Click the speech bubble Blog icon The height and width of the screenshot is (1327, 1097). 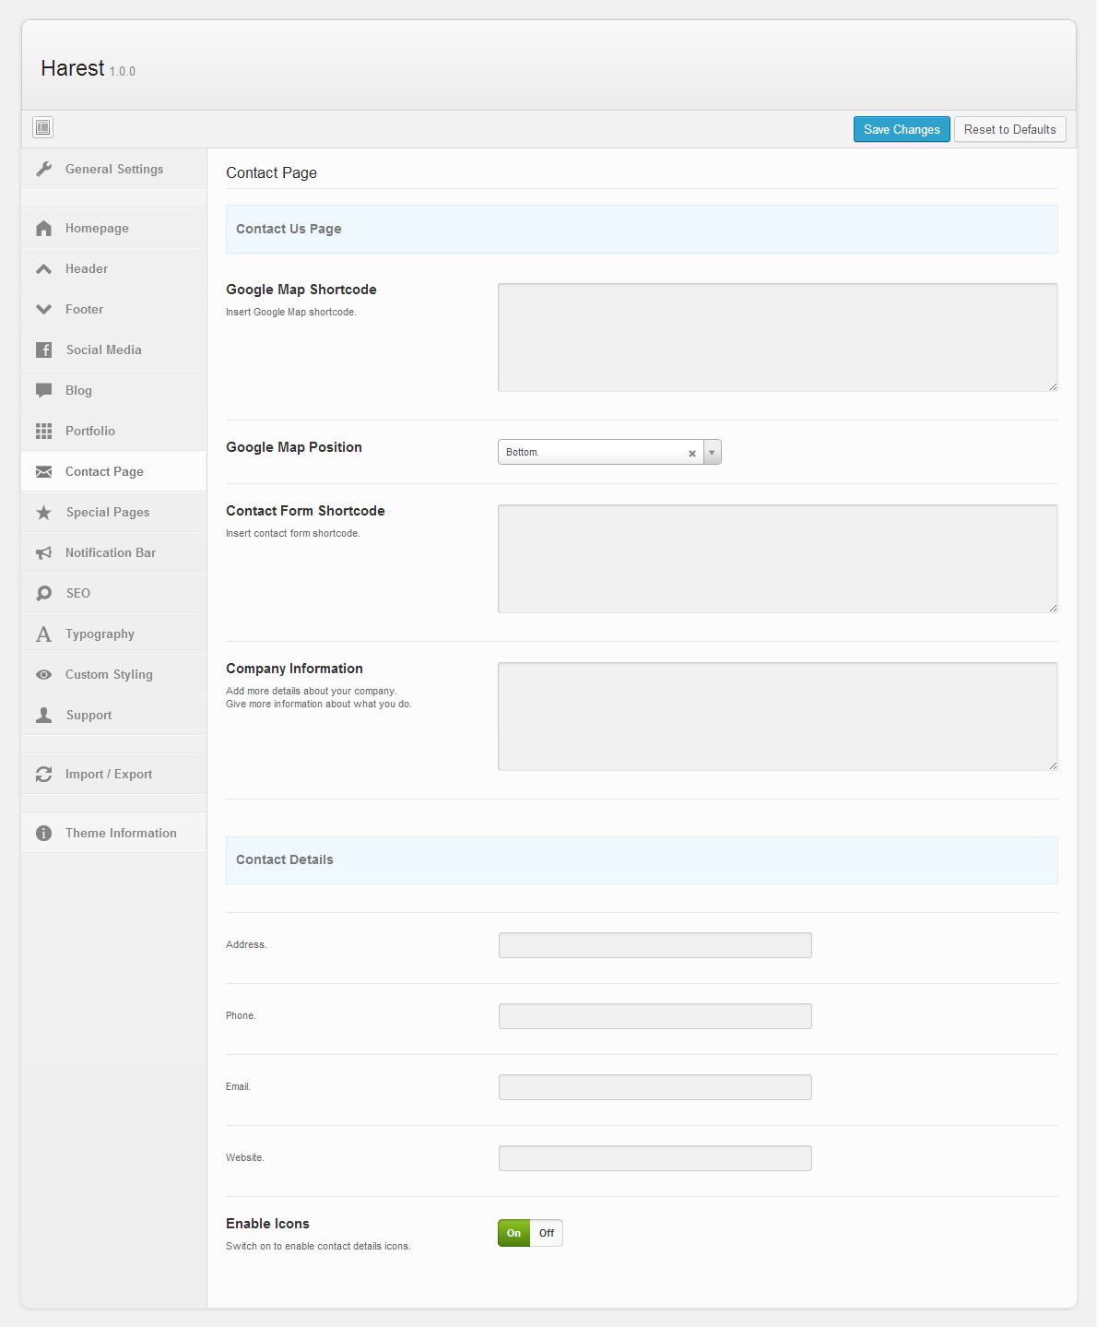point(43,390)
